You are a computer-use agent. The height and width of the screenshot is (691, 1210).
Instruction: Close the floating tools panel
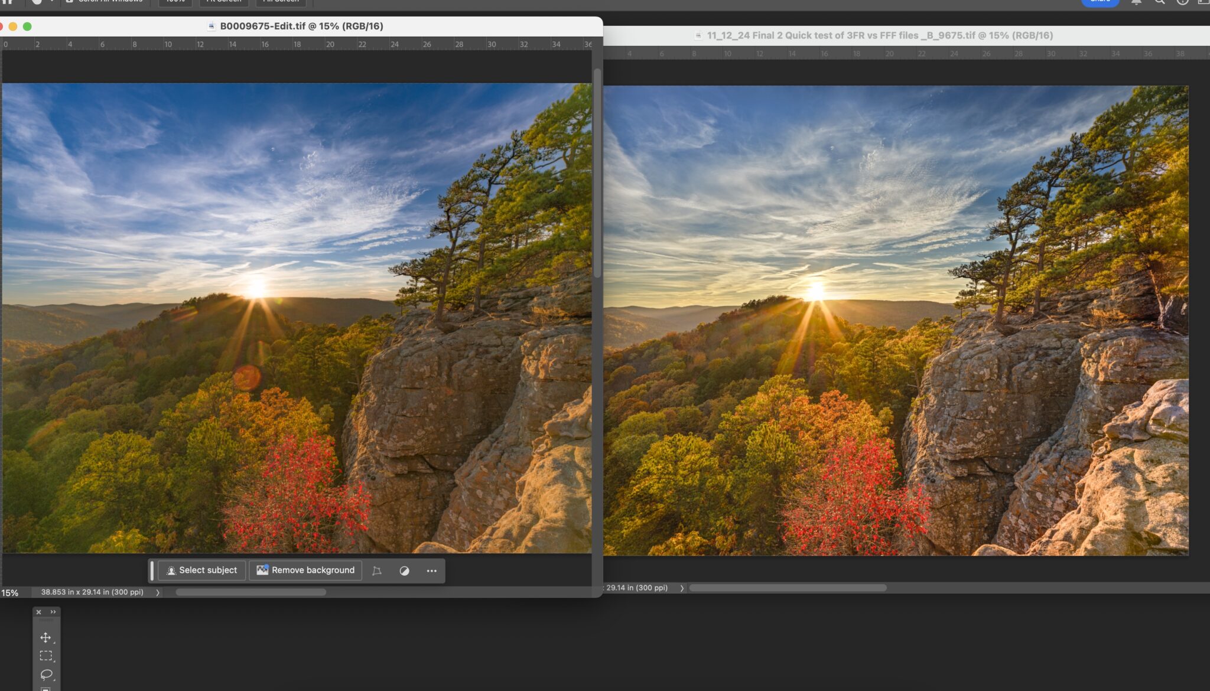tap(38, 612)
